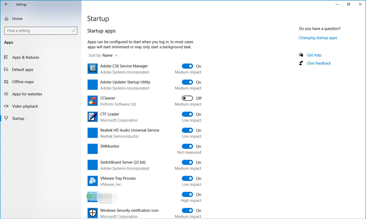Screen dimensions: 366x219
Task: Turn off Adobe Updater Startup Utility
Action: tap(187, 82)
